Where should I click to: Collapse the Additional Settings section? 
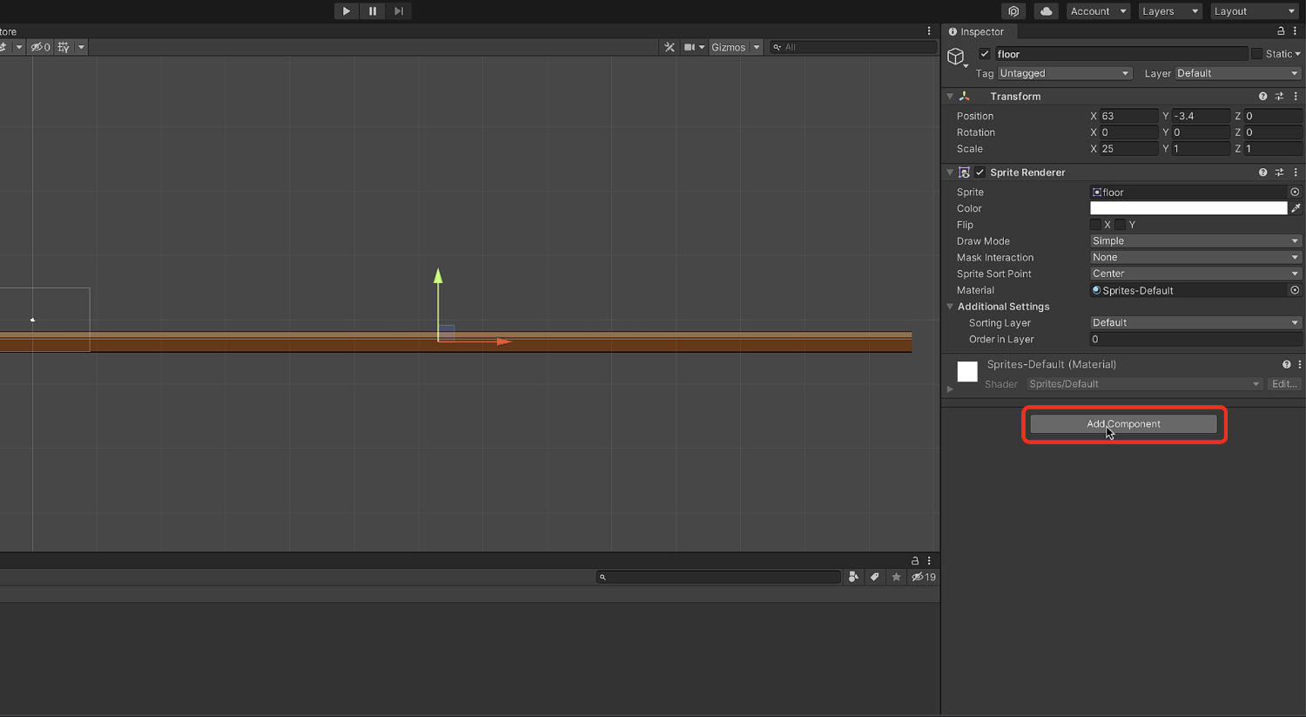pyautogui.click(x=950, y=307)
